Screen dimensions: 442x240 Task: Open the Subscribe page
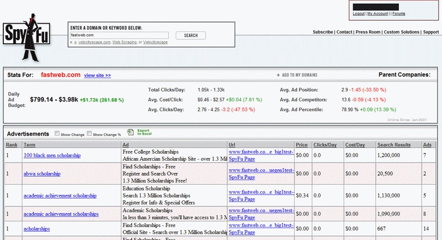point(323,32)
